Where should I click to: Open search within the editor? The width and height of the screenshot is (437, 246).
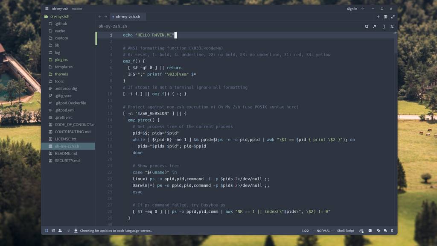tap(367, 26)
